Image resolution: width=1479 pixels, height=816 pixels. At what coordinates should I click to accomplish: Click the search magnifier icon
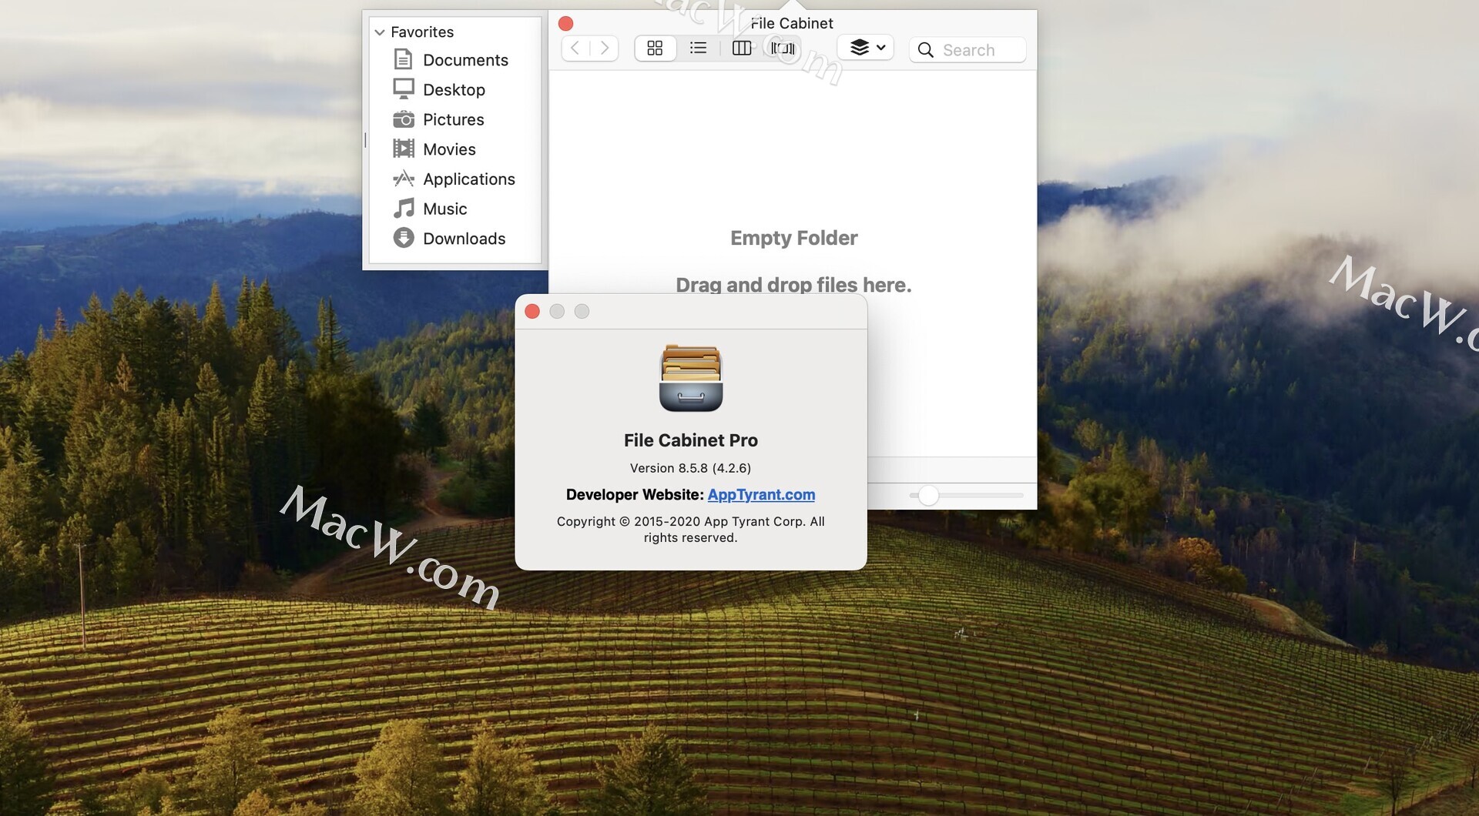(926, 50)
